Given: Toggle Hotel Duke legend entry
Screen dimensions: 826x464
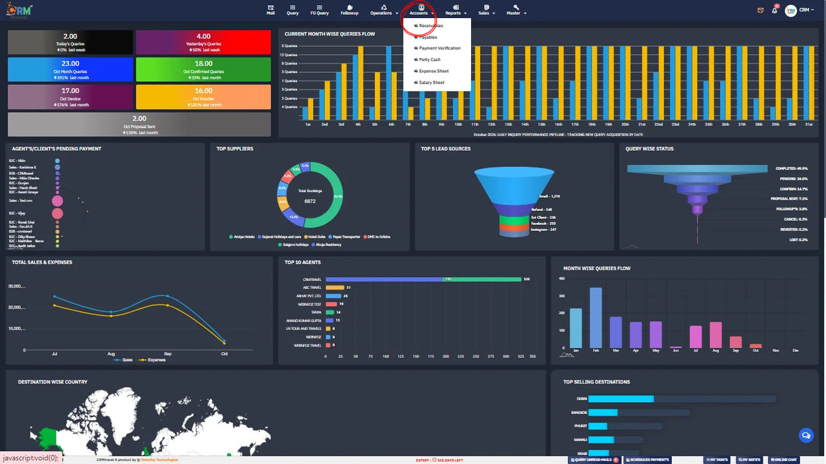Looking at the screenshot, I should click(315, 237).
